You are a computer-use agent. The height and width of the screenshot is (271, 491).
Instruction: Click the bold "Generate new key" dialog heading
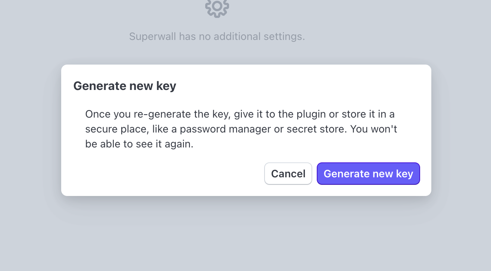pyautogui.click(x=125, y=86)
